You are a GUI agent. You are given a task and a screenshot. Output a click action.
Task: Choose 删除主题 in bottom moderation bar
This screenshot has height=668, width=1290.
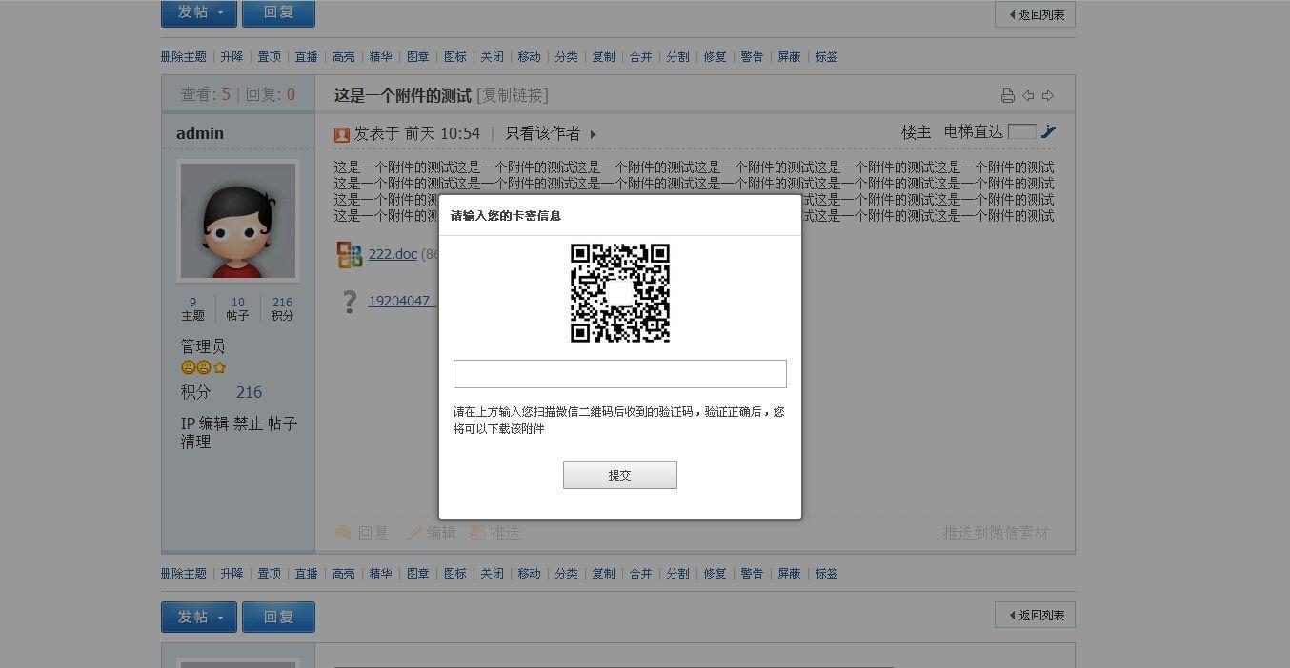[x=184, y=574]
